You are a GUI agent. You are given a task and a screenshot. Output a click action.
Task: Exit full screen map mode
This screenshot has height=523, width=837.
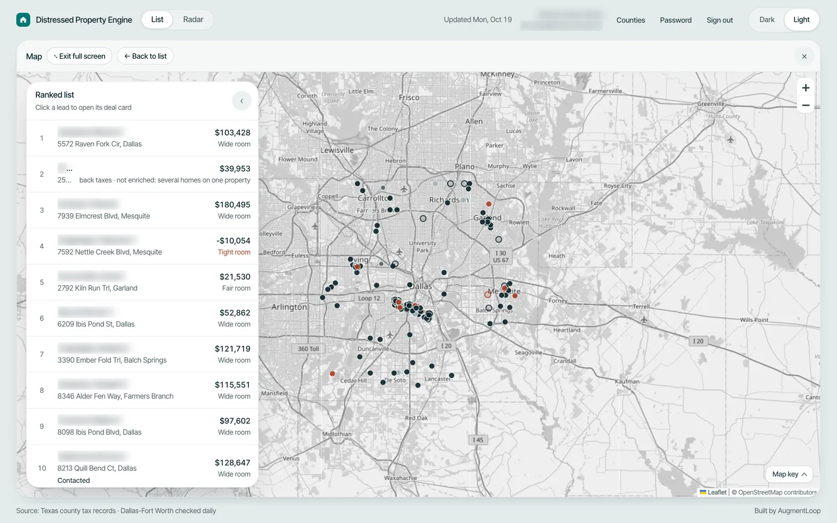coord(80,56)
